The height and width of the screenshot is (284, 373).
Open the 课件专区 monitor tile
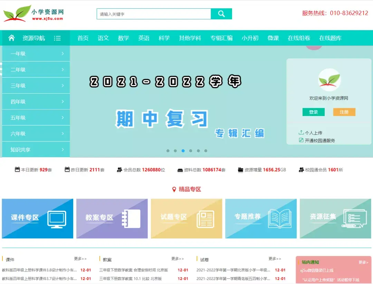(x=38, y=219)
